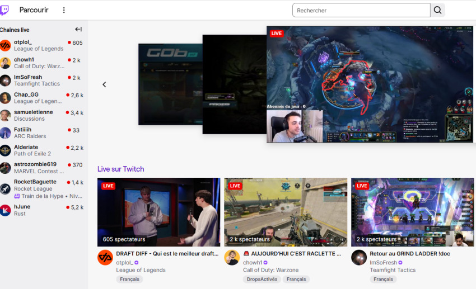476x289 pixels.
Task: Open the Parcourir browse page
Action: (x=34, y=10)
